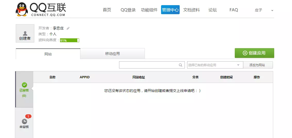The height and width of the screenshot is (138, 292).
Task: Click the empty-state message 您还没有该状态的应用
Action: [152, 91]
